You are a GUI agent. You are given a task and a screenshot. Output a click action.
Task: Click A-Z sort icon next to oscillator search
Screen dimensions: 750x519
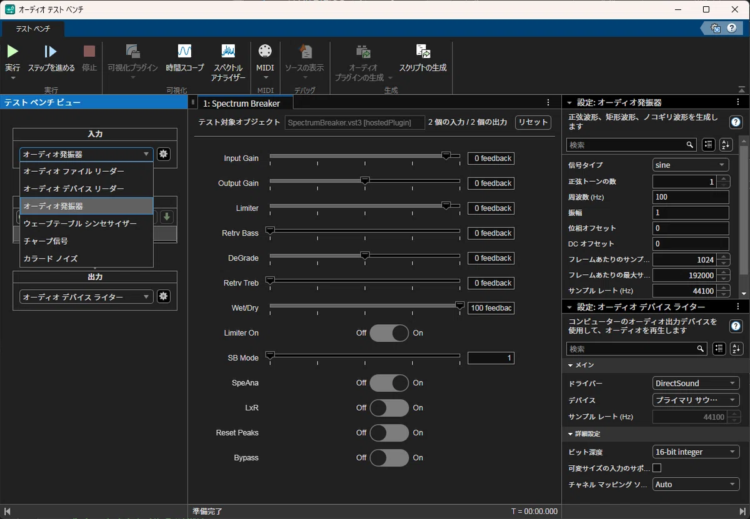pos(726,144)
